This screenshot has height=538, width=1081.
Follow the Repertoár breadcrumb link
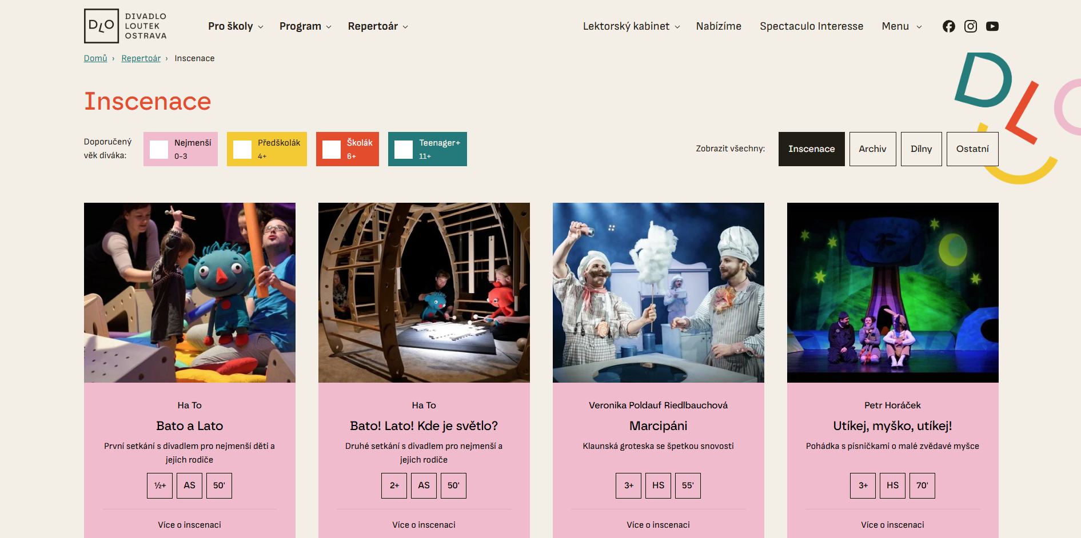tap(141, 58)
